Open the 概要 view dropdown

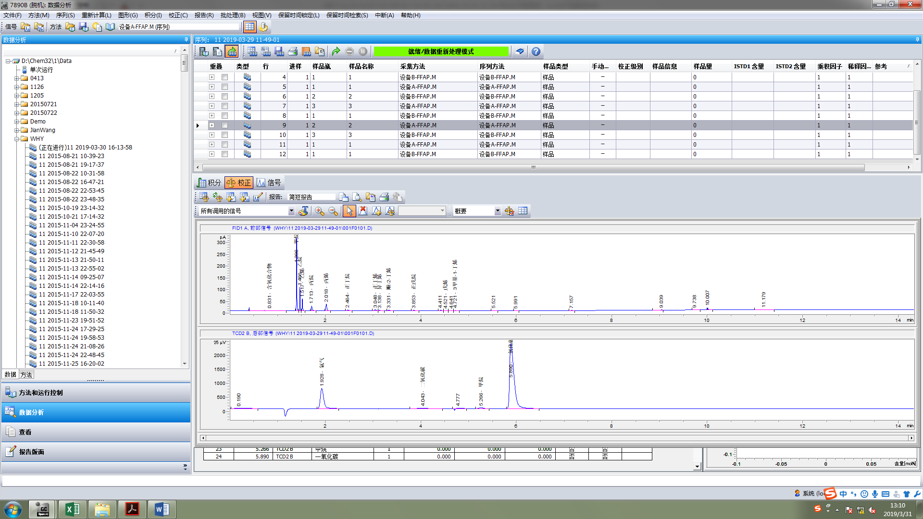click(497, 211)
